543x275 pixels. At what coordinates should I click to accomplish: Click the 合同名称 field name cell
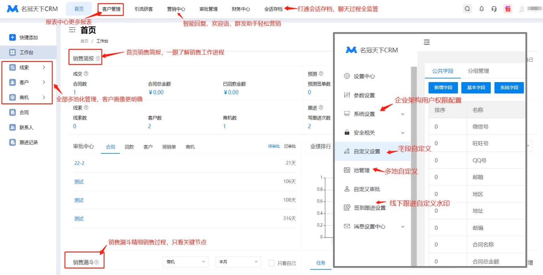click(496, 244)
